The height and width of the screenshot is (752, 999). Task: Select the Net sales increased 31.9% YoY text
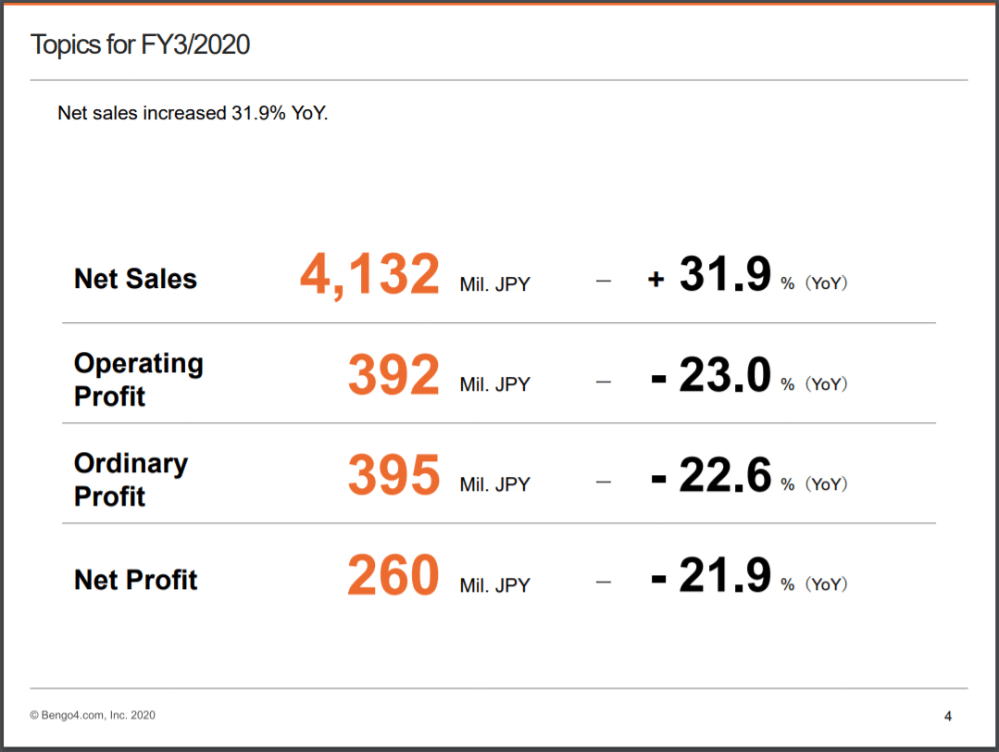click(x=193, y=113)
